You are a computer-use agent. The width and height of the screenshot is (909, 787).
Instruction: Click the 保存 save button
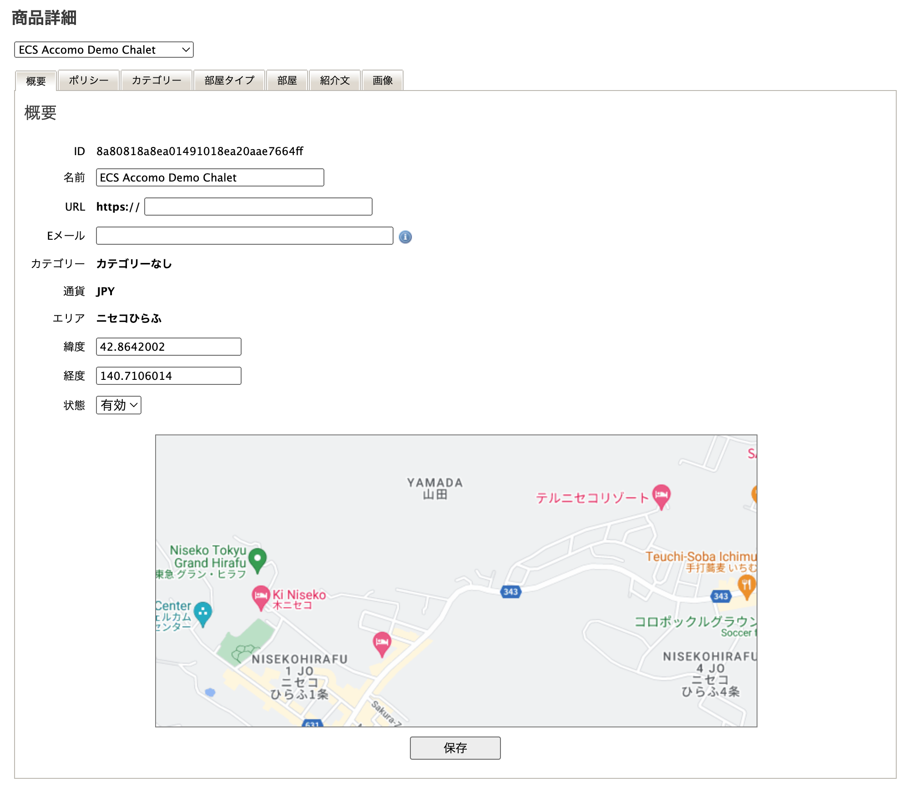(x=455, y=748)
